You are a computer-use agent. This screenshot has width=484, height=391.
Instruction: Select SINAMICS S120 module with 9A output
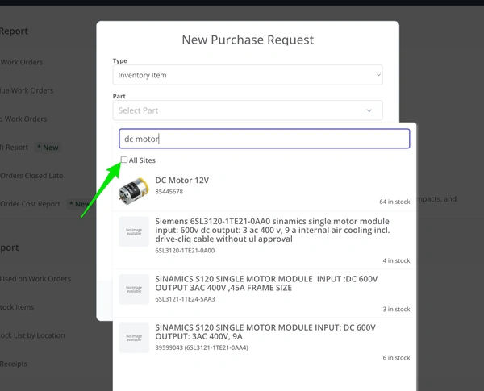tap(265, 342)
